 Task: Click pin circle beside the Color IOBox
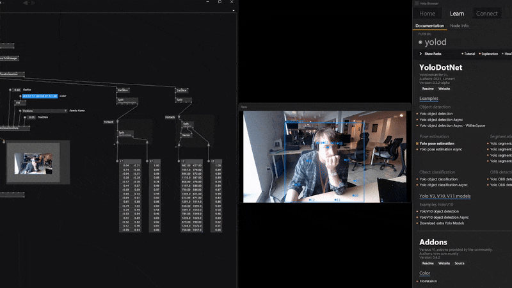tap(20, 96)
